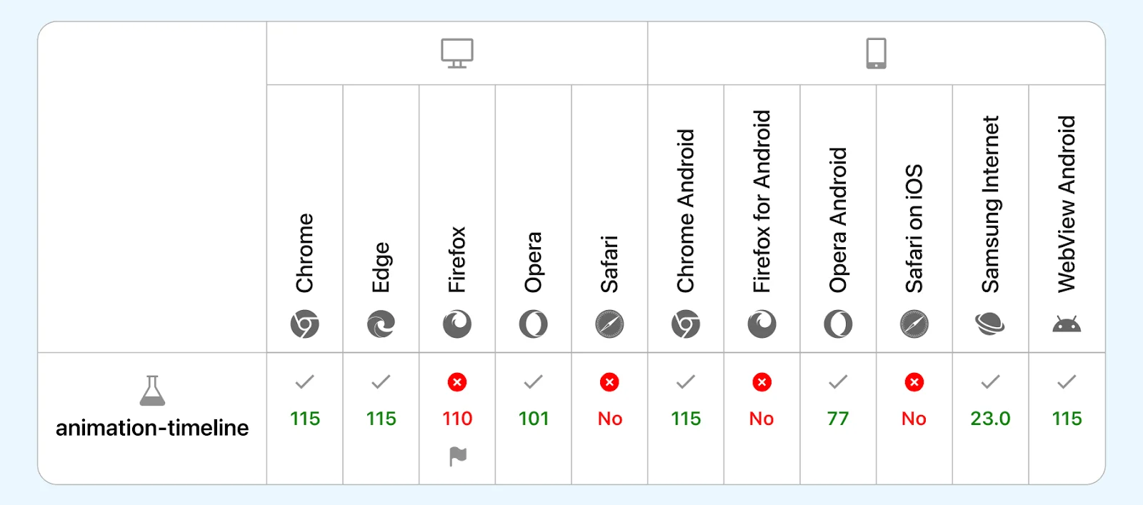The height and width of the screenshot is (505, 1143).
Task: Click the Opera 101 version number
Action: [534, 419]
